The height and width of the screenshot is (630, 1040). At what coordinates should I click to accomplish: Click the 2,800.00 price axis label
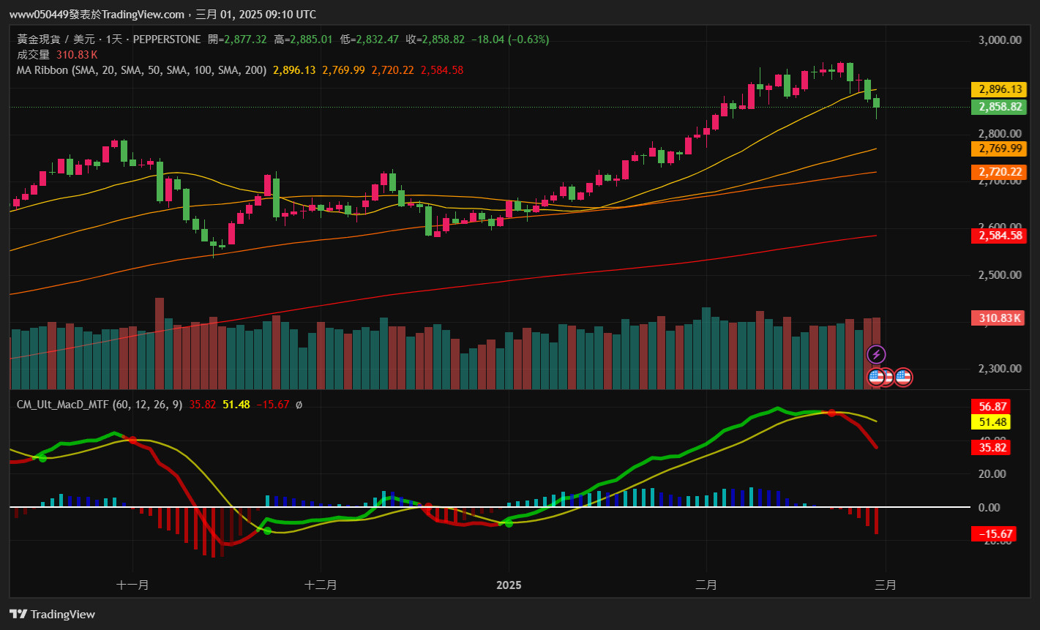pos(999,134)
